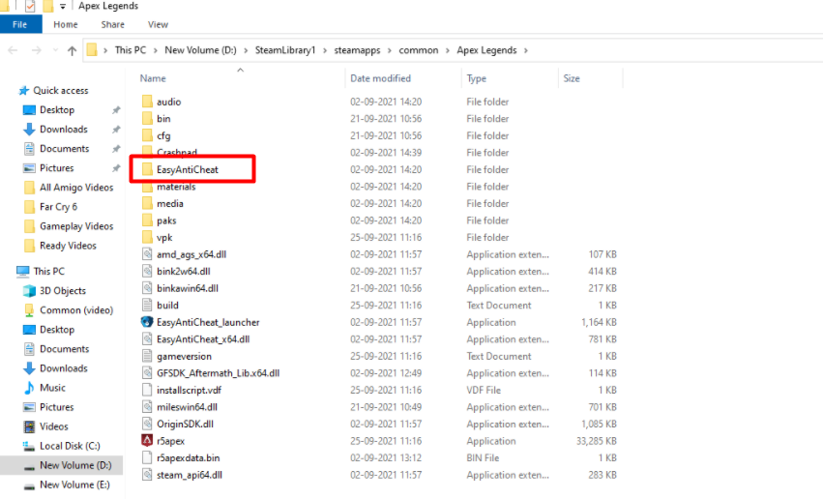Screen dimensions: 823x499
Task: Expand chevron after 'SteamLibrary1' breadcrumb
Action: tap(325, 50)
